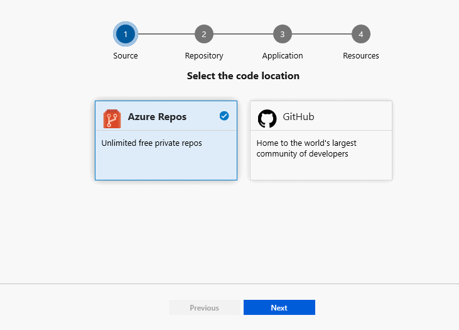Viewport: 459px width, 330px height.
Task: Click 'Unlimited free private repos' description
Action: pyautogui.click(x=151, y=143)
